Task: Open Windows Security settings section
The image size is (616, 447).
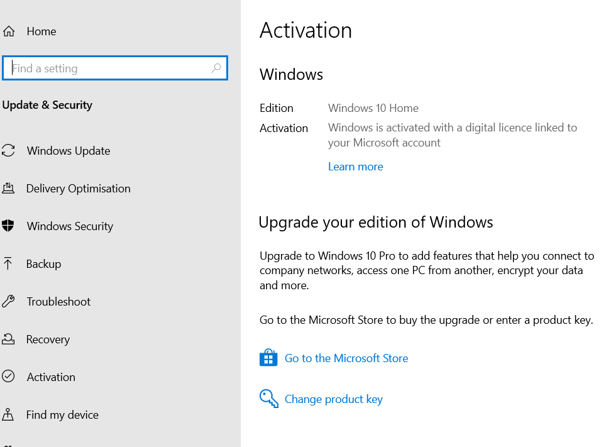Action: click(x=70, y=226)
